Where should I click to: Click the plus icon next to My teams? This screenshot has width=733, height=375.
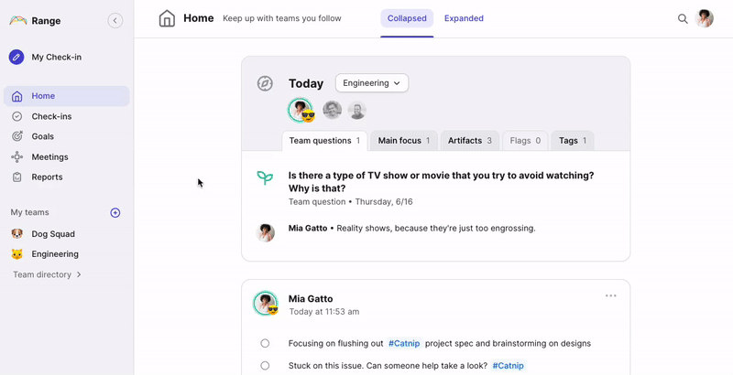(115, 213)
